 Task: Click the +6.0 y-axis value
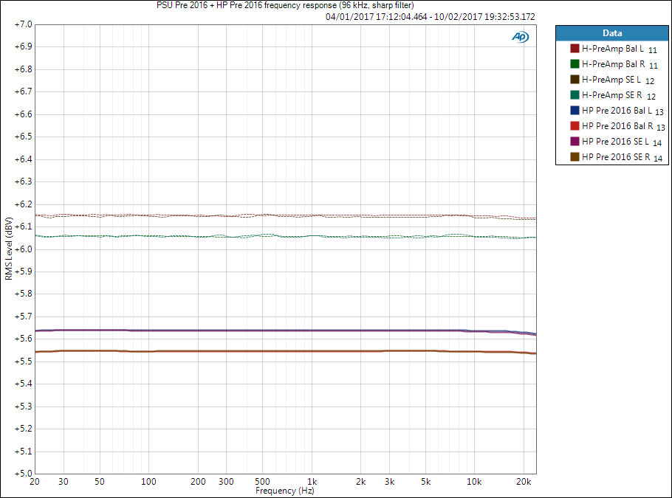click(24, 249)
